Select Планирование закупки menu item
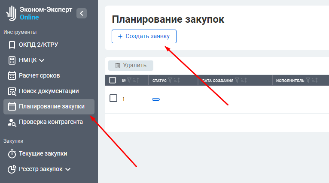This screenshot has width=329, height=183. click(49, 107)
